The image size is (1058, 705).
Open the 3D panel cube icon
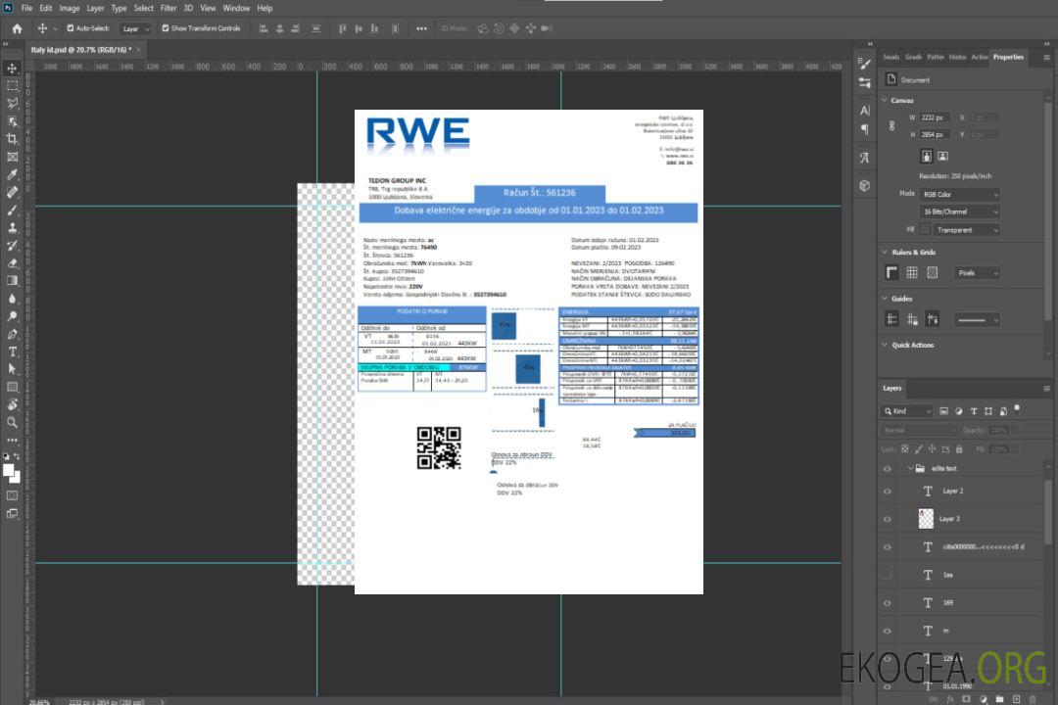tap(865, 185)
